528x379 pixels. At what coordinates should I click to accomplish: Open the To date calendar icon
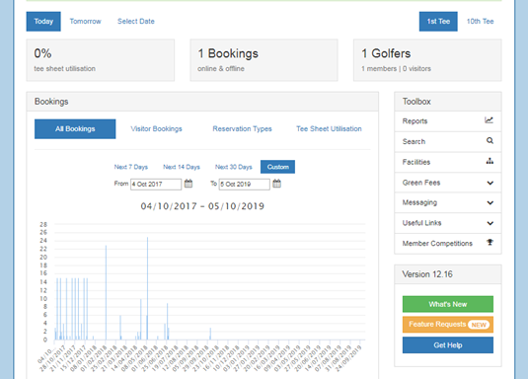(x=276, y=184)
